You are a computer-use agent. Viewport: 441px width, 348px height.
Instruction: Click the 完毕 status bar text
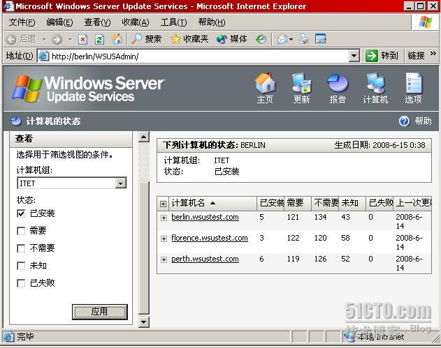pos(25,337)
